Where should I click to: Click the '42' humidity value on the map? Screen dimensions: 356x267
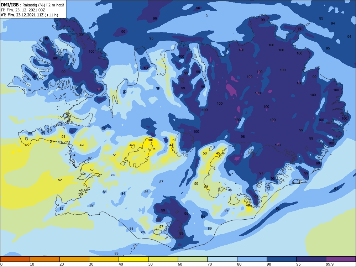click(x=131, y=145)
